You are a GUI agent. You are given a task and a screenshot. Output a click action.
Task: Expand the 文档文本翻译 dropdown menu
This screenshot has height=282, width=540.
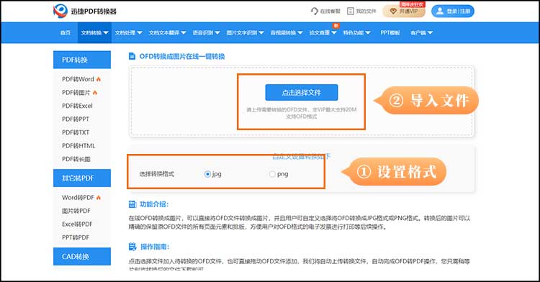pyautogui.click(x=167, y=32)
